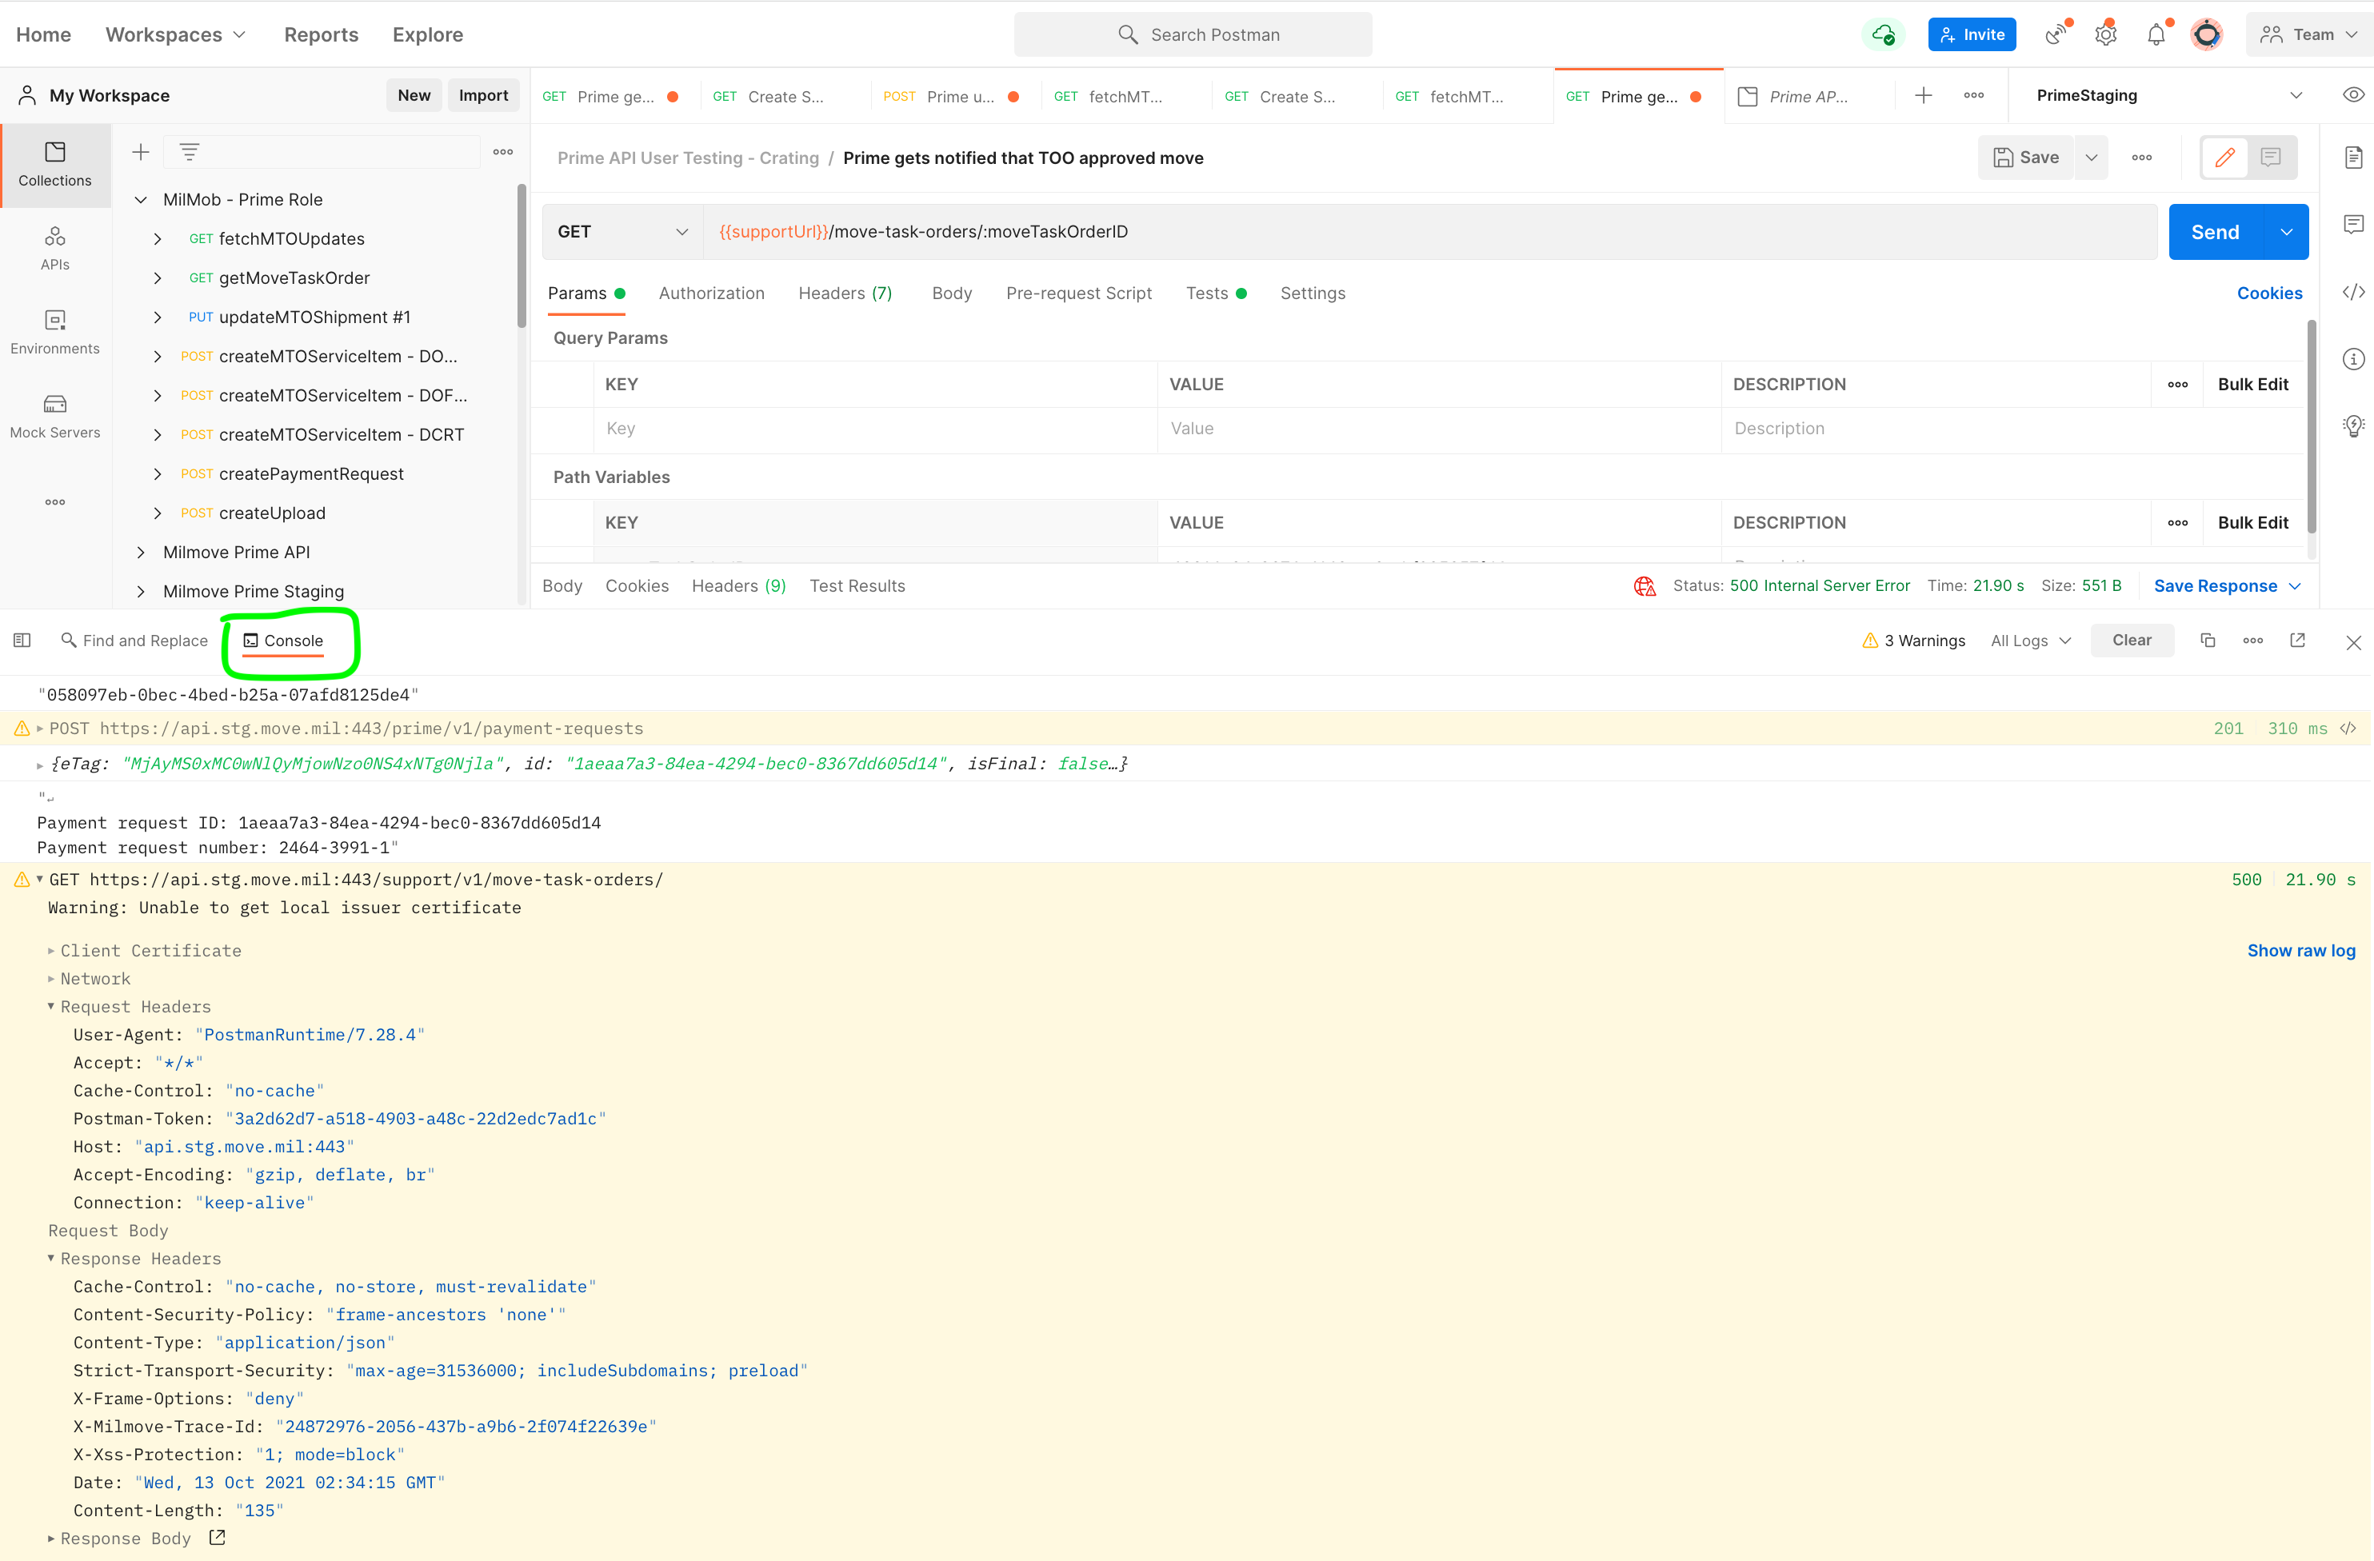
Task: Toggle the 3 Warnings console filter
Action: [x=1913, y=641]
